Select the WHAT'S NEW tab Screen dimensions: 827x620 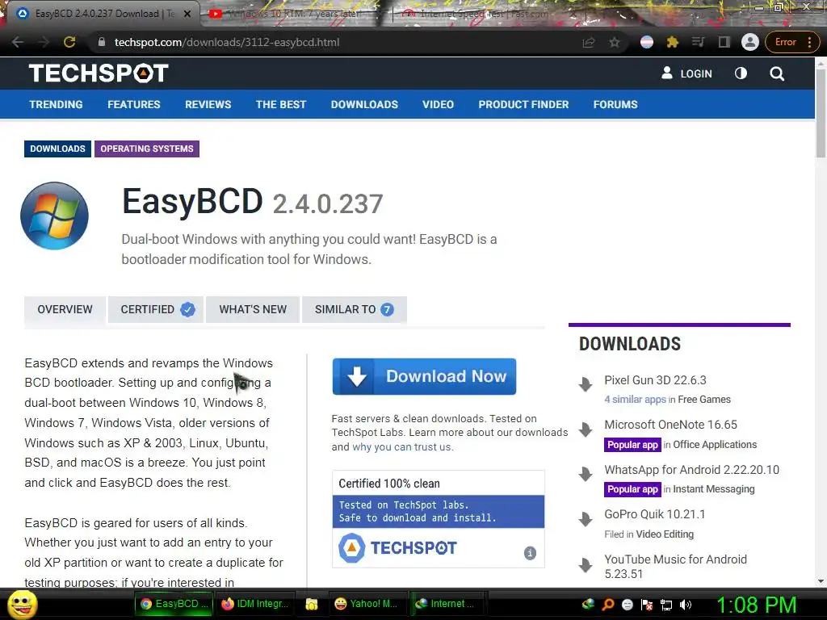253,309
